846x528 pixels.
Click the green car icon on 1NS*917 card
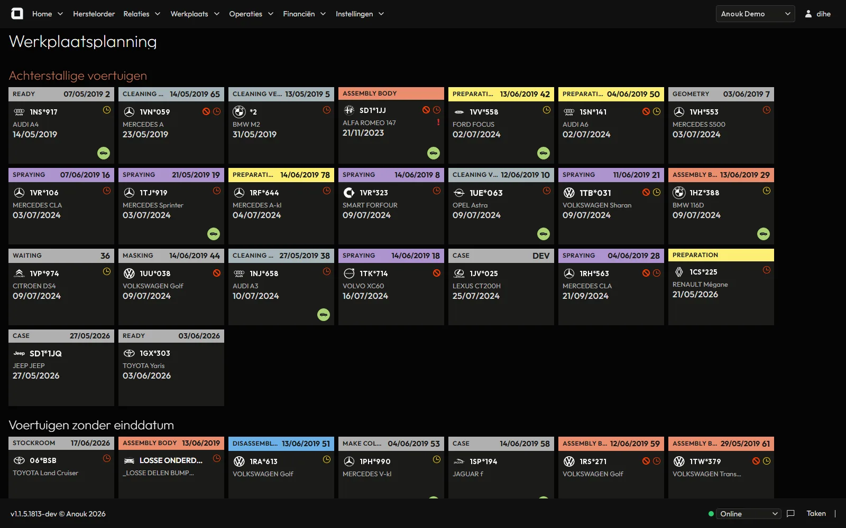point(104,153)
